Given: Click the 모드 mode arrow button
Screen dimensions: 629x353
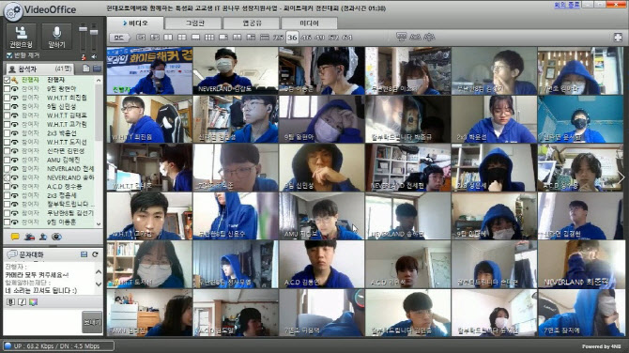Looking at the screenshot, I should [x=119, y=38].
